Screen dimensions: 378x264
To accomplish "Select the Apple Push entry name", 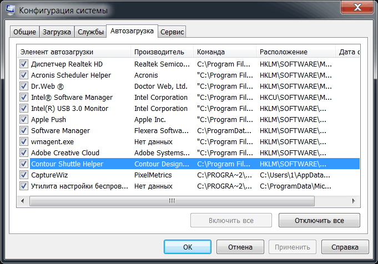I will pyautogui.click(x=48, y=119).
